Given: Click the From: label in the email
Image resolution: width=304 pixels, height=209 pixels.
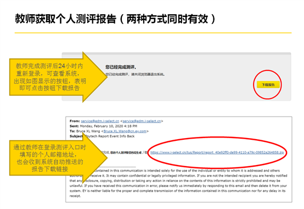Looking at the screenshot, I should click(75, 121).
